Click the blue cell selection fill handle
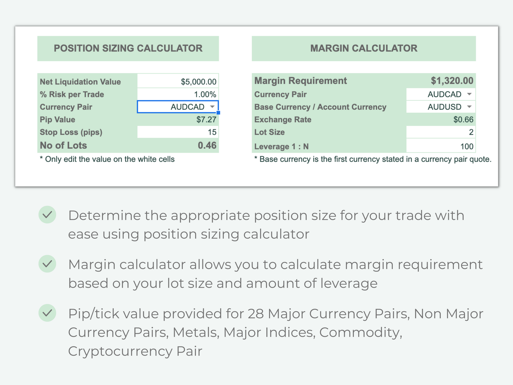513x385 pixels. pos(218,113)
